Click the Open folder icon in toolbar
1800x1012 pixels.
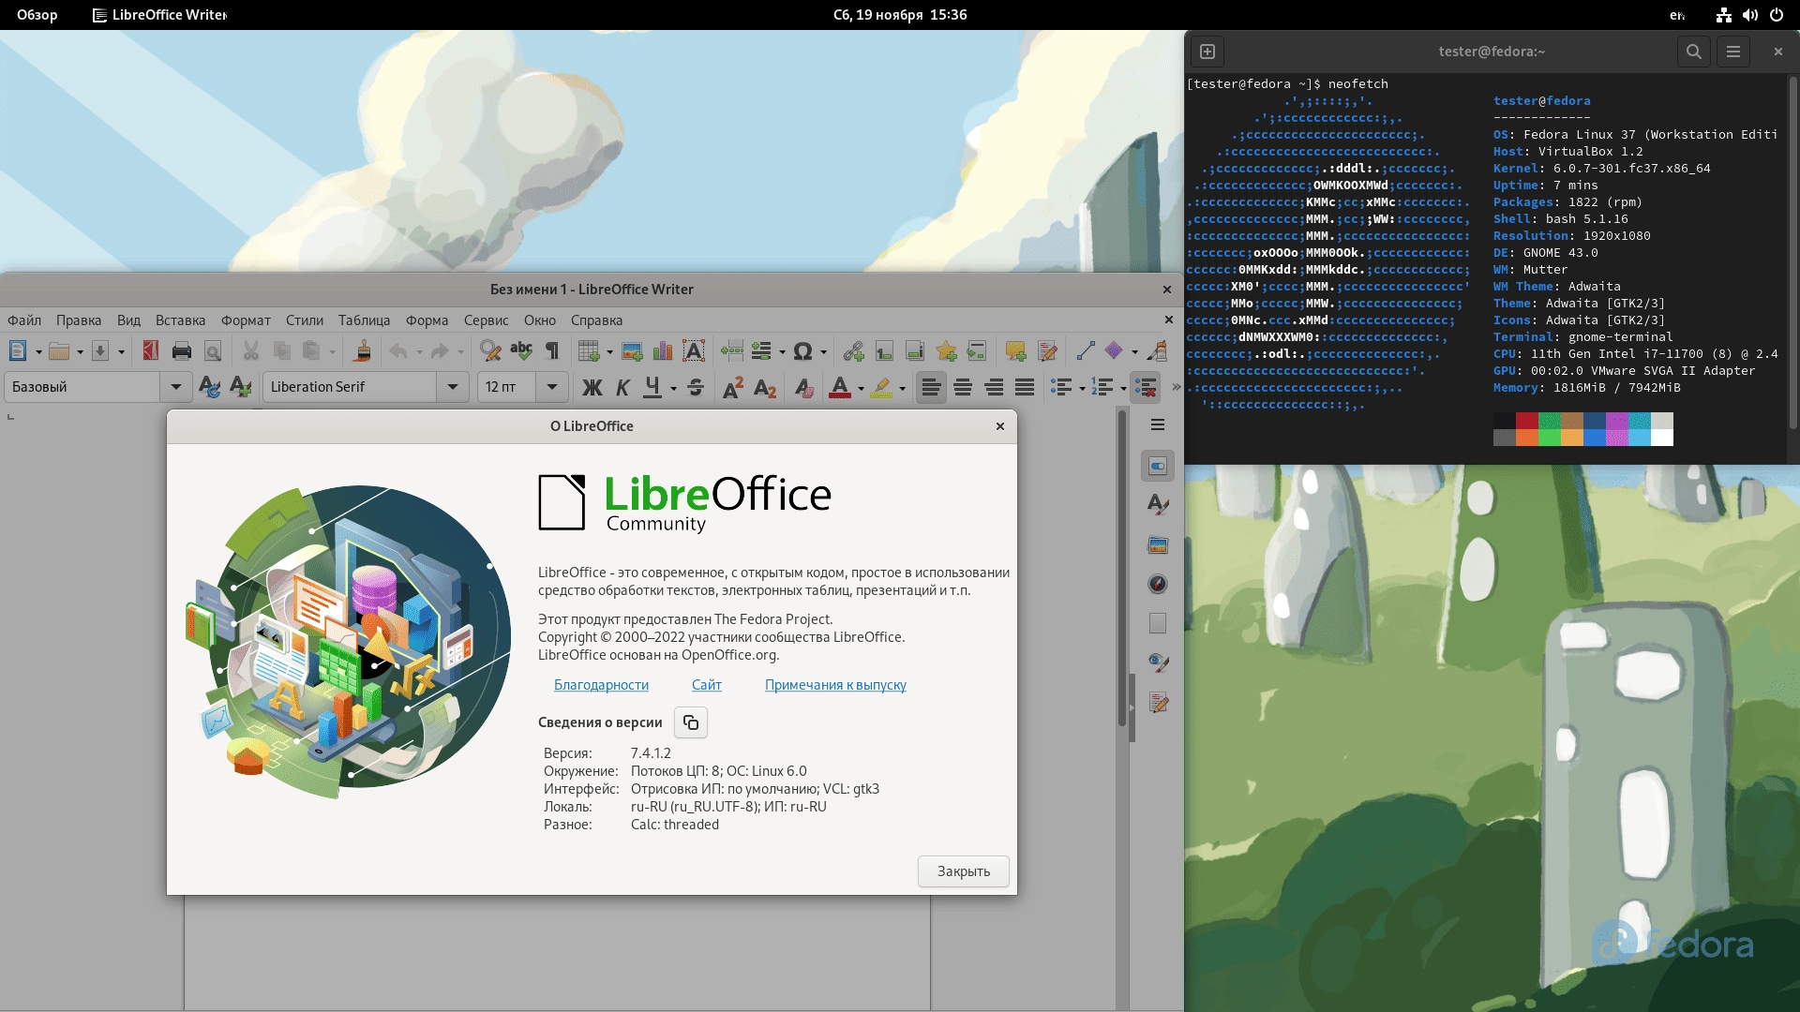pyautogui.click(x=59, y=351)
